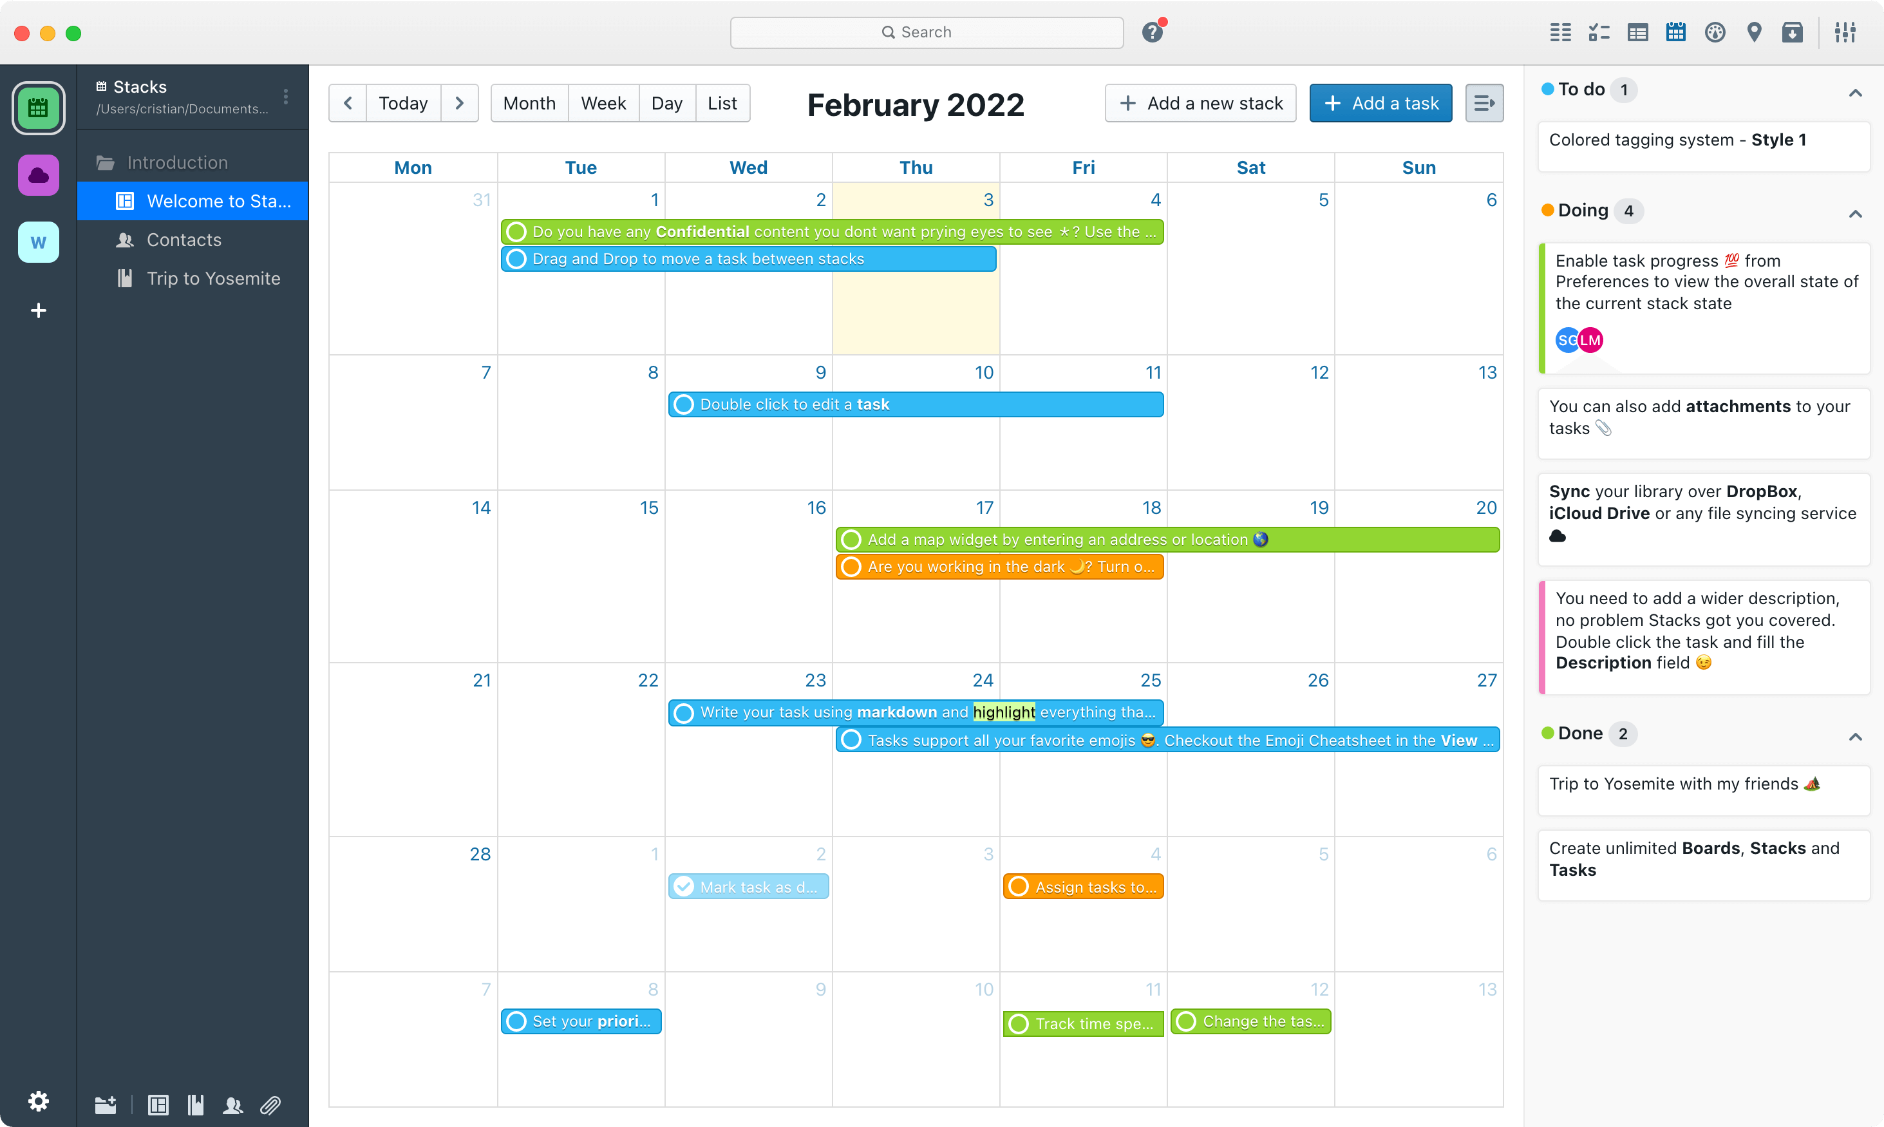Open the map pin location icon

[x=1753, y=32]
